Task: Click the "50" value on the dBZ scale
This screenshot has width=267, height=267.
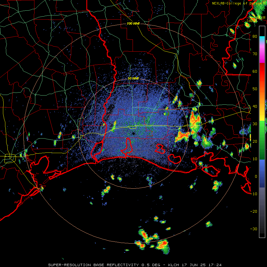Action: pos(255,89)
